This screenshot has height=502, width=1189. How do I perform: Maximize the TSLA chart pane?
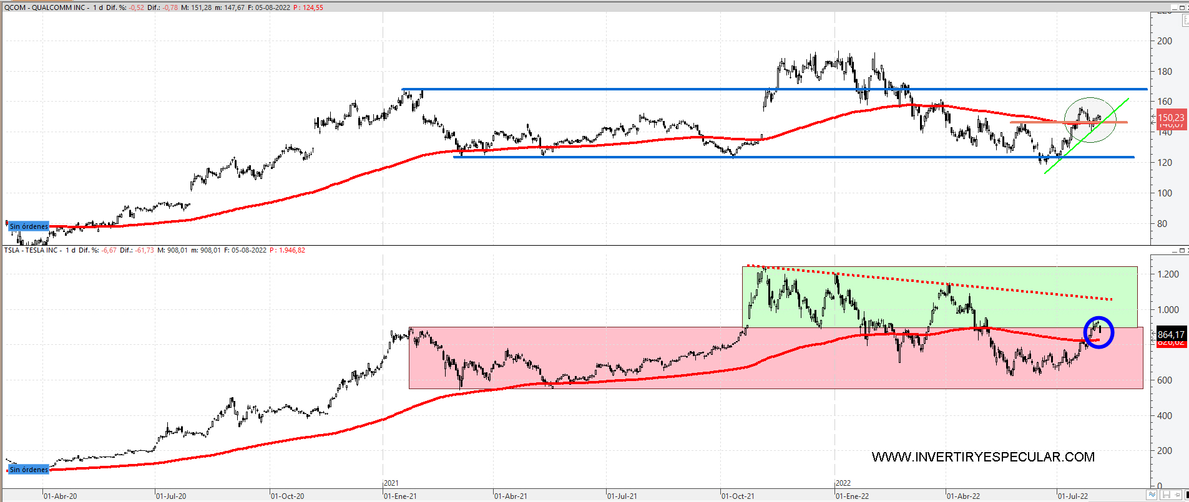click(x=1182, y=250)
